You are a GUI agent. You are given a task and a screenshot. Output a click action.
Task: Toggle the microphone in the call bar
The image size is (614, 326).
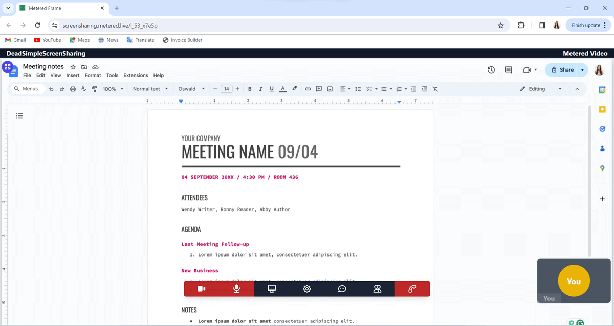(x=236, y=289)
